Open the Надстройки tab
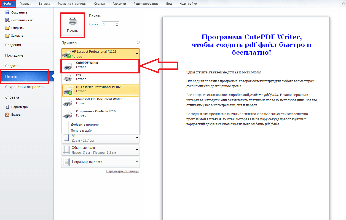Screen dimensions: 346x220 tap(188, 4)
